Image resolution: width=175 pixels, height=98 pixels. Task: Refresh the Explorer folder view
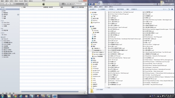pos(156,4)
